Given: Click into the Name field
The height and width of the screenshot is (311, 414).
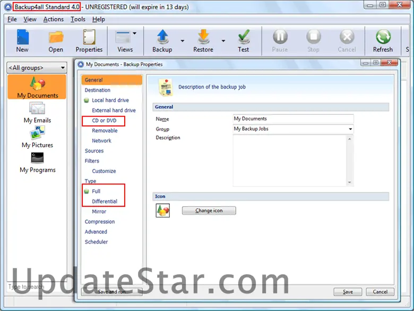Looking at the screenshot, I should point(293,119).
